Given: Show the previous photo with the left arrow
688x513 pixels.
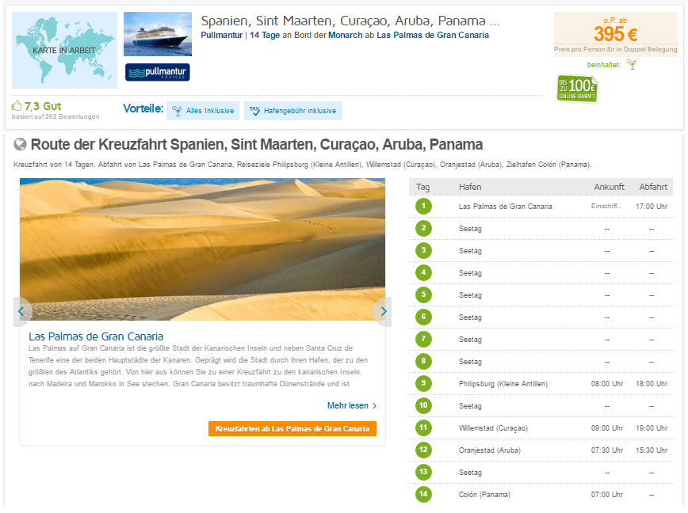Looking at the screenshot, I should tap(21, 311).
